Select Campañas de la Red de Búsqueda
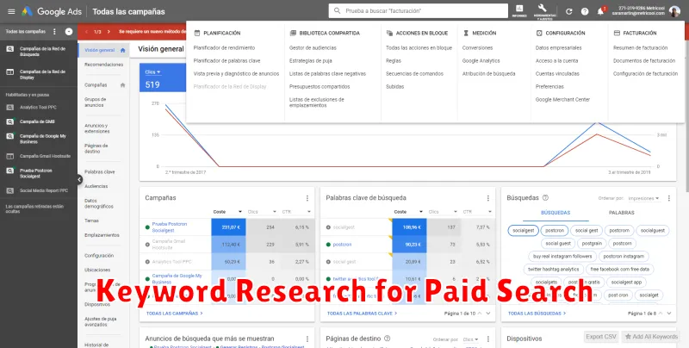The image size is (689, 348). point(42,52)
